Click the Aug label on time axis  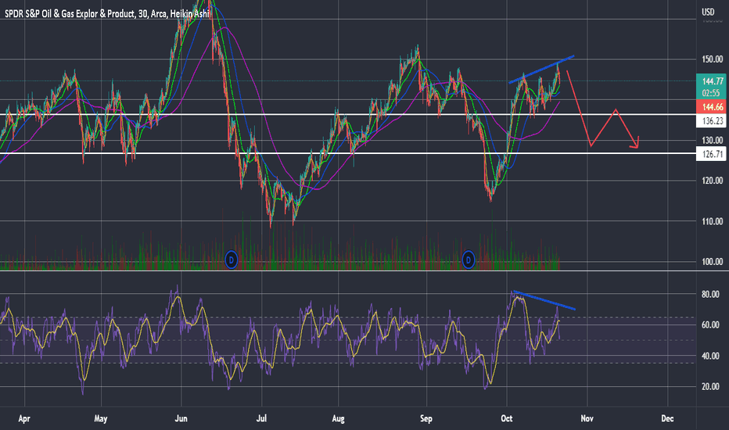point(339,419)
